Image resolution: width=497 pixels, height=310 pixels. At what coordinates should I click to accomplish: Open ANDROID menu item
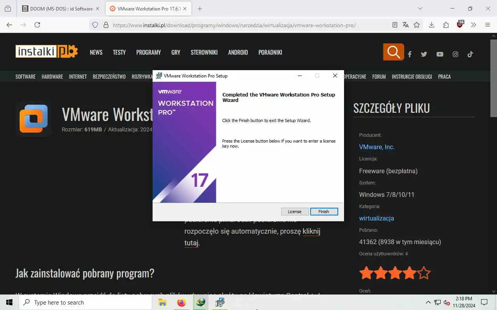238,52
